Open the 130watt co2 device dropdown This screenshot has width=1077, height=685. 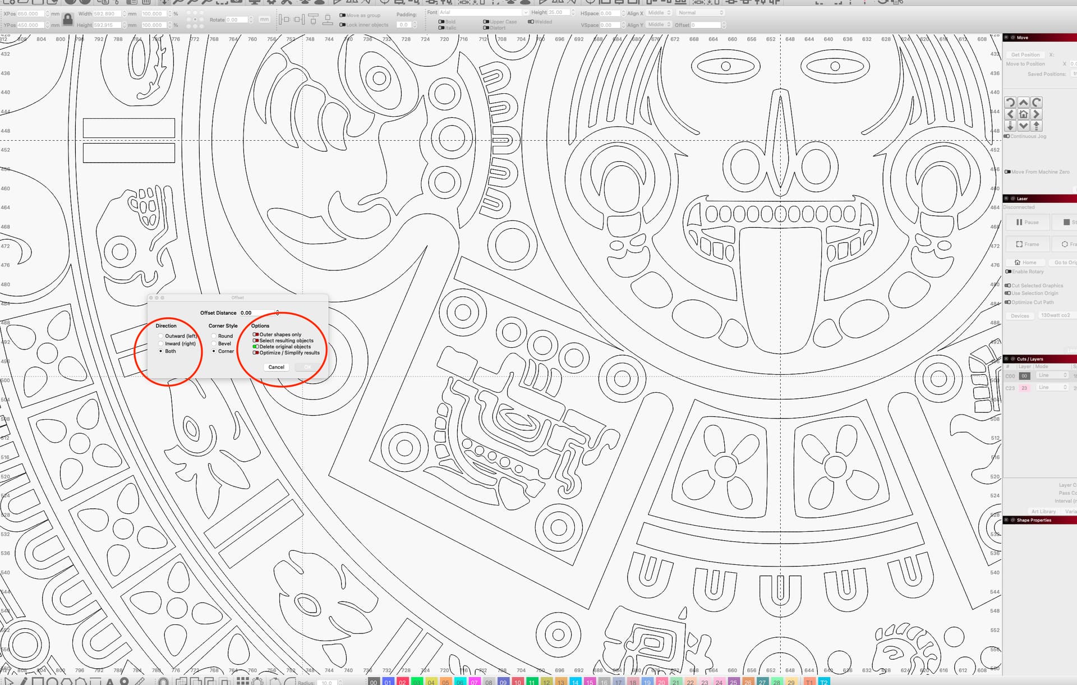coord(1056,315)
